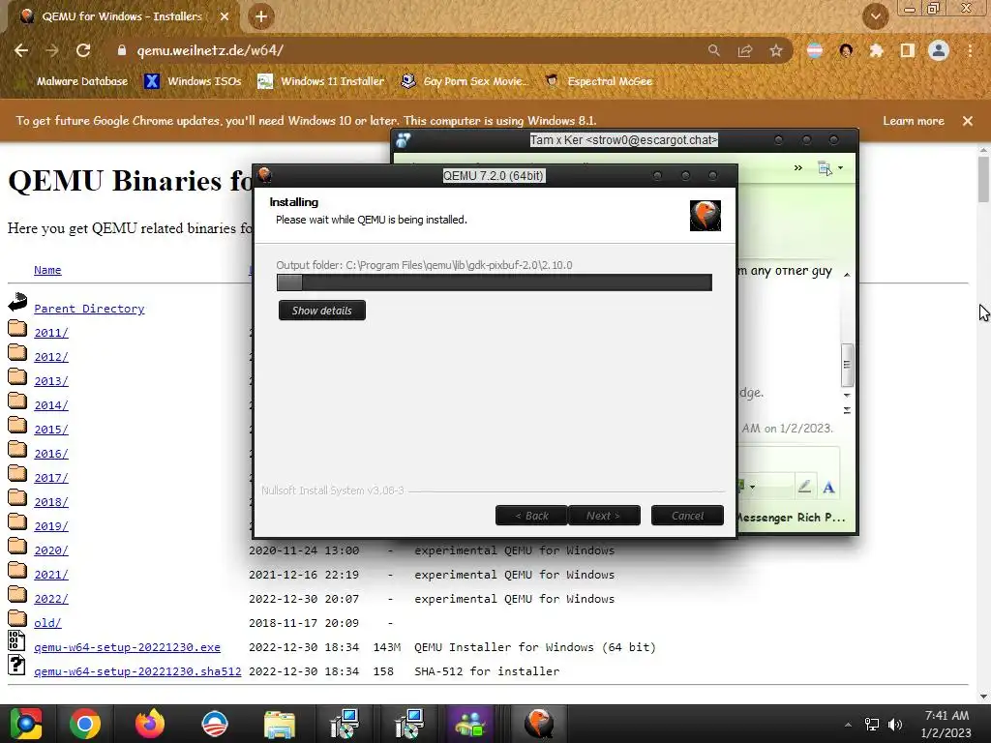The image size is (991, 743).
Task: Open File Explorer from the taskbar
Action: point(280,725)
